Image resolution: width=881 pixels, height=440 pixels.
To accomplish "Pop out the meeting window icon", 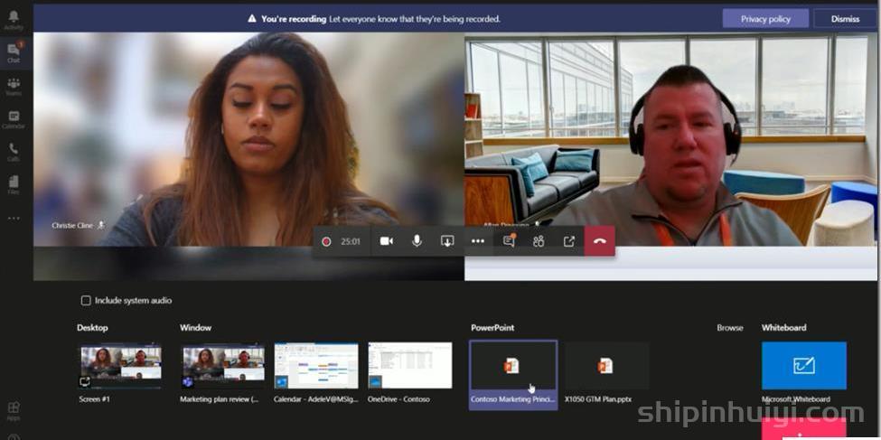I will (x=569, y=241).
